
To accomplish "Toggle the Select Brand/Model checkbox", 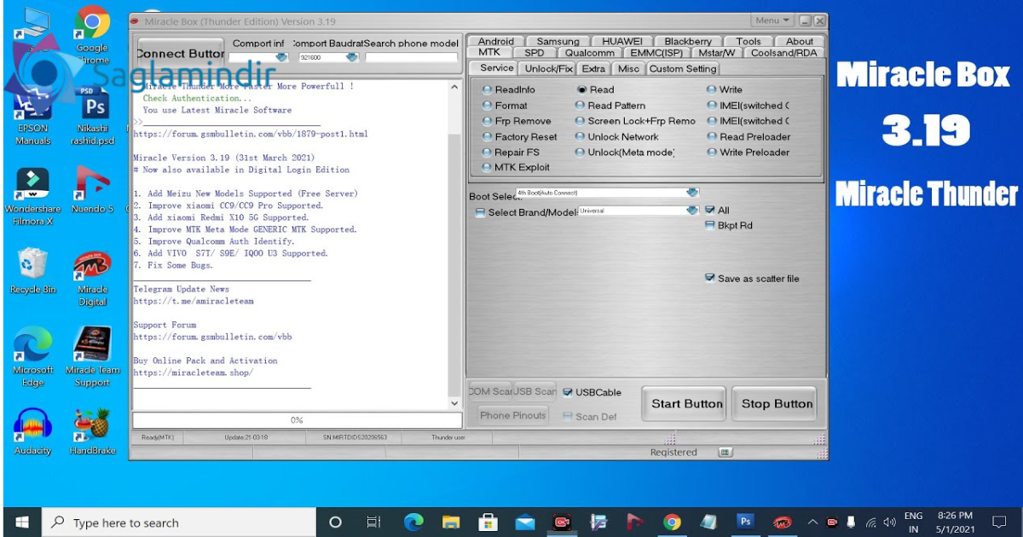I will pos(480,212).
